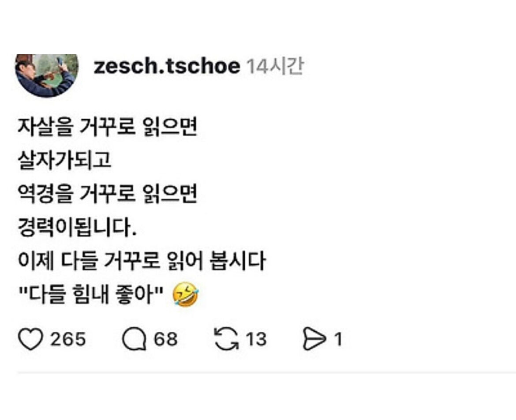Image resolution: width=516 pixels, height=420 pixels.
Task: Click the 13 reposts count
Action: pyautogui.click(x=256, y=340)
